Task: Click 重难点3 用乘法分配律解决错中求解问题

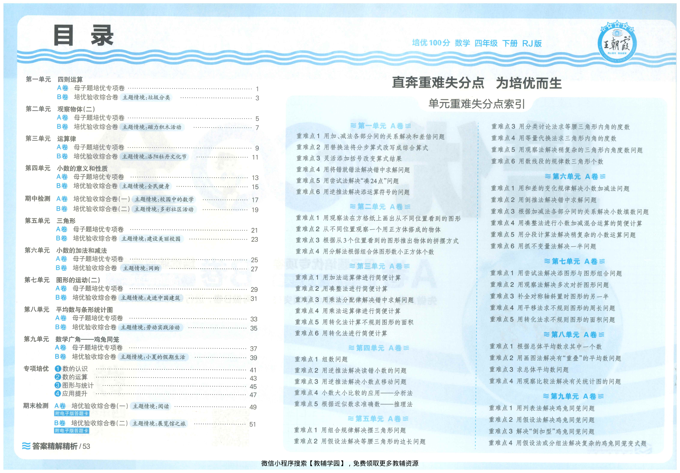Action: point(354,300)
